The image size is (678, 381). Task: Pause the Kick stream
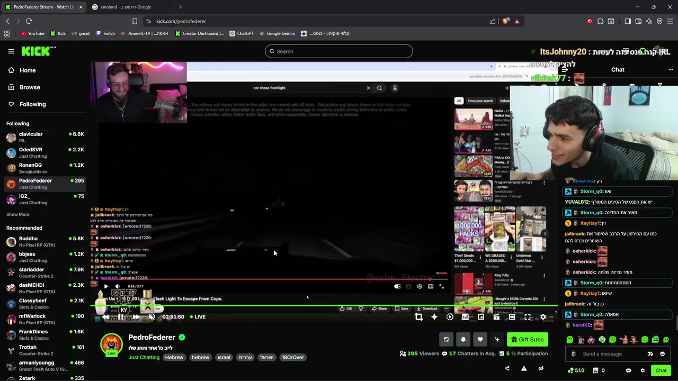pos(121,317)
